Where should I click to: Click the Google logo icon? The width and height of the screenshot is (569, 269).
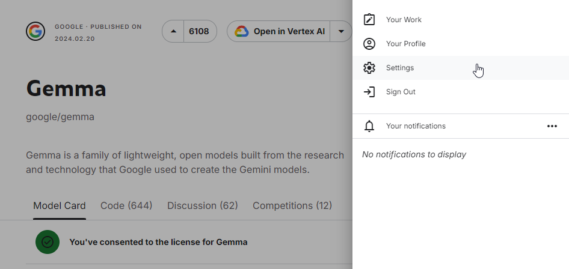35,31
